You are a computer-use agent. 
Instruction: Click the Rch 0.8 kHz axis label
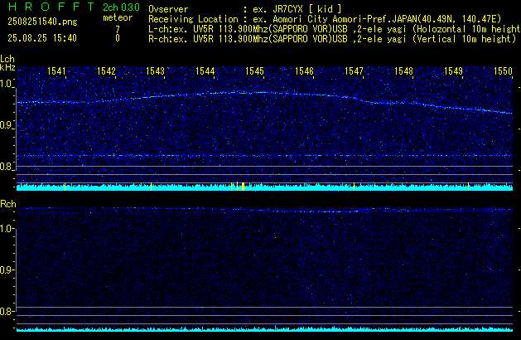6,312
